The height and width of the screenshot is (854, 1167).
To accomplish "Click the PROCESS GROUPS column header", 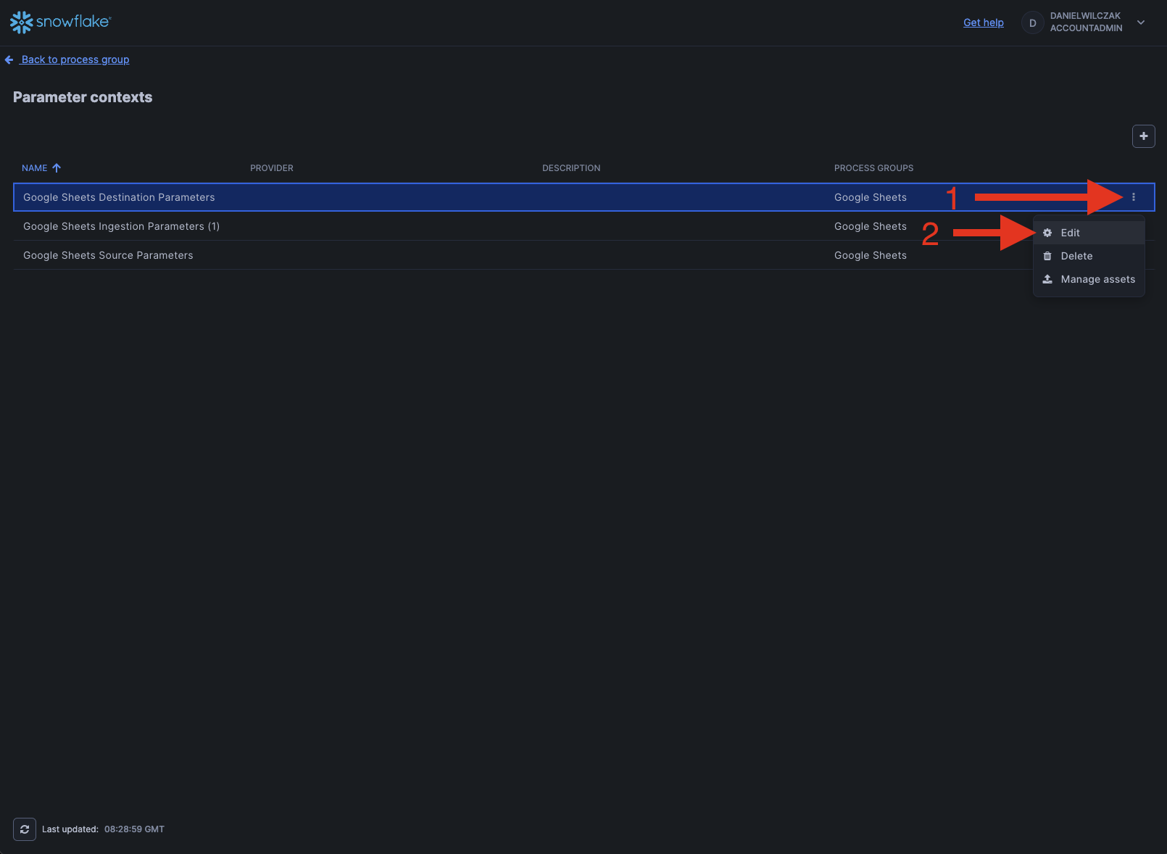I will point(873,168).
